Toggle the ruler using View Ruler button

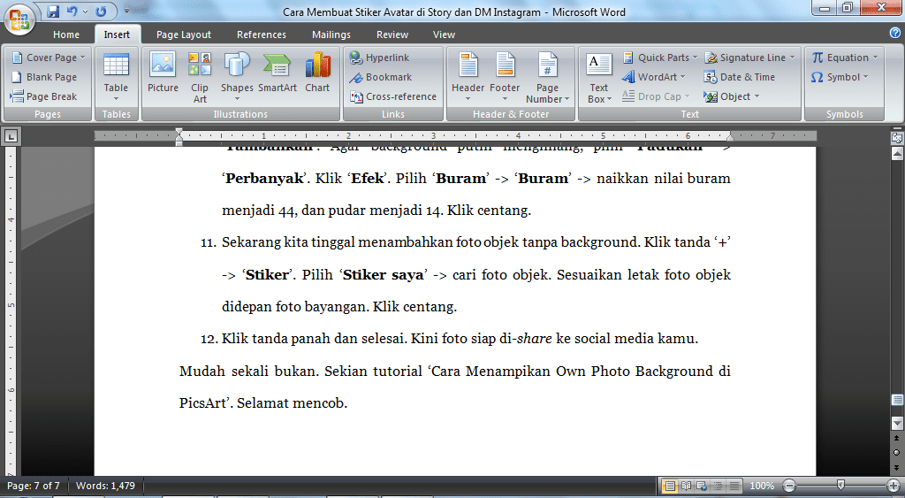click(x=897, y=137)
